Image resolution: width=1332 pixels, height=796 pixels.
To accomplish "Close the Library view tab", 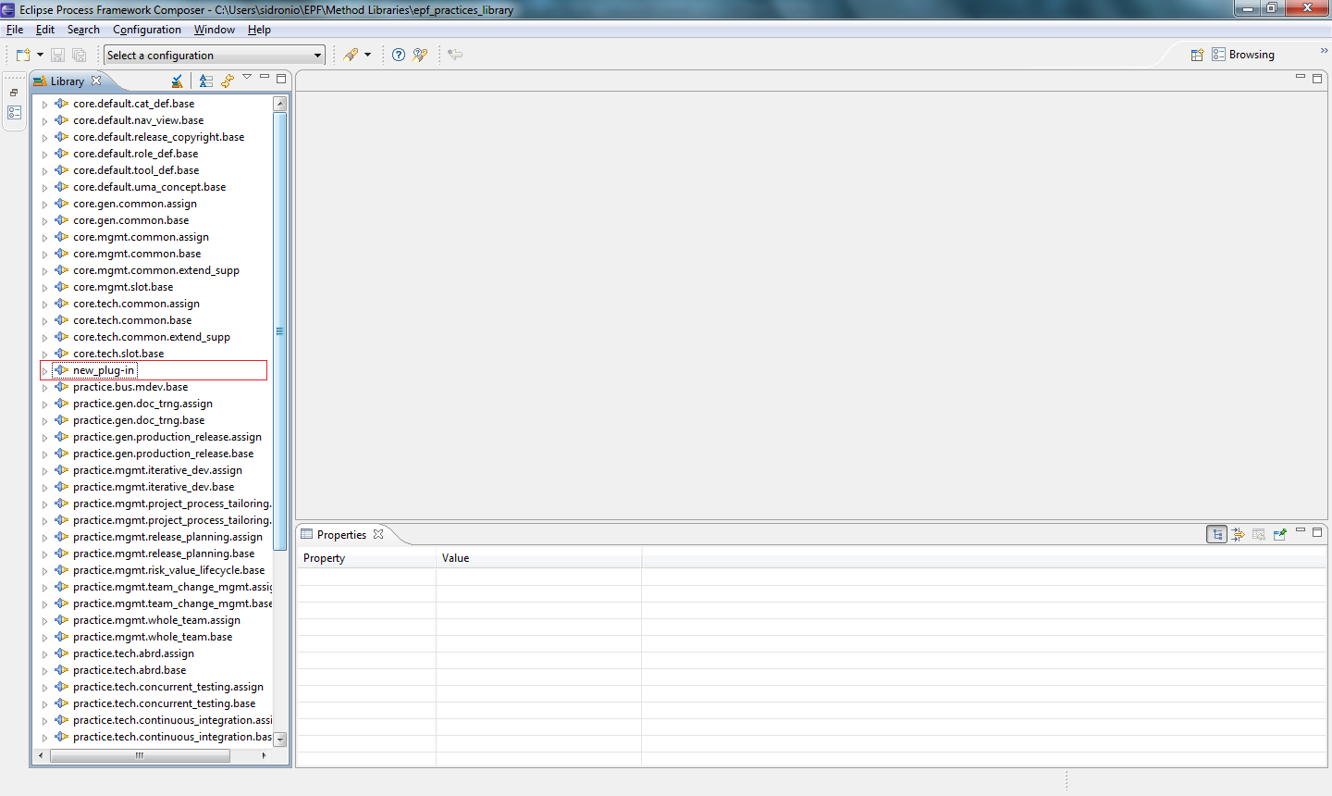I will click(x=96, y=81).
